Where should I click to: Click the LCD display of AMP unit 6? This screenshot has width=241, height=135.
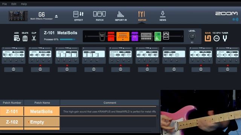147,54
